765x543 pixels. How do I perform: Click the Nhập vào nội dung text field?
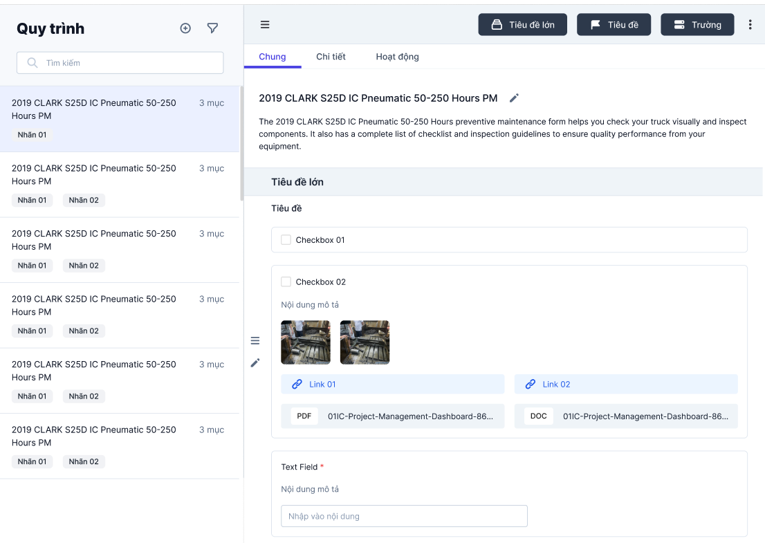point(404,516)
